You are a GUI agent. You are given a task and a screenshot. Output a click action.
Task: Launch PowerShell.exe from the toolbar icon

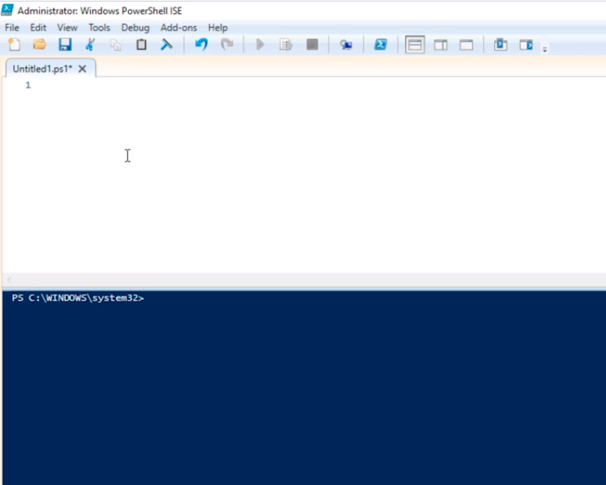381,45
